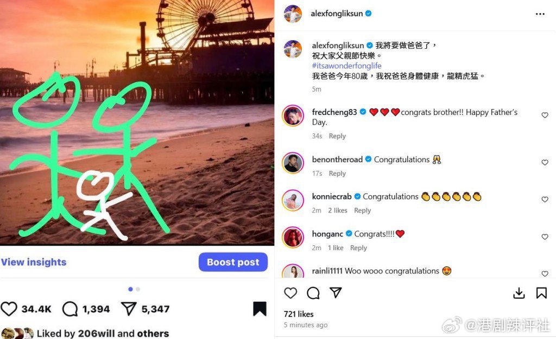Click the heart like icon above 721 likes

pos(290,293)
